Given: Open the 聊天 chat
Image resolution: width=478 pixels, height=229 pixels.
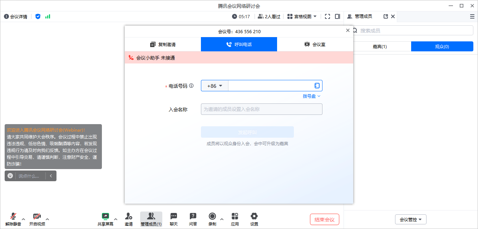Looking at the screenshot, I should [x=174, y=219].
